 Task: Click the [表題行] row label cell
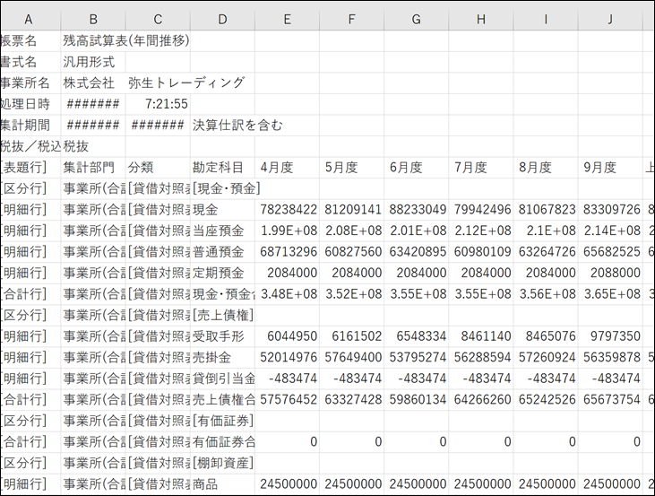(30, 168)
